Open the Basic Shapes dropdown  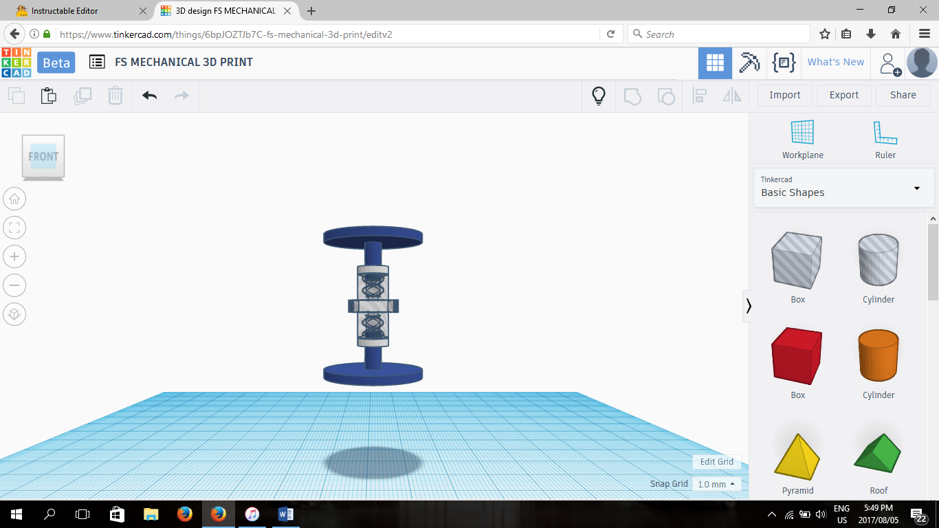click(x=843, y=188)
